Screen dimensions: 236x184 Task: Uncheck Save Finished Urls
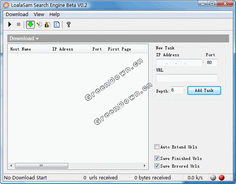157,158
